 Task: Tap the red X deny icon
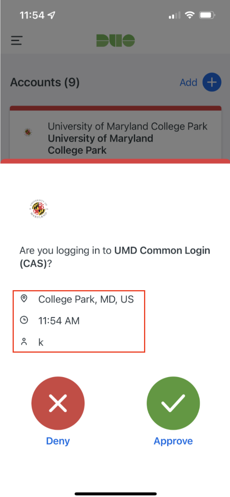(58, 403)
